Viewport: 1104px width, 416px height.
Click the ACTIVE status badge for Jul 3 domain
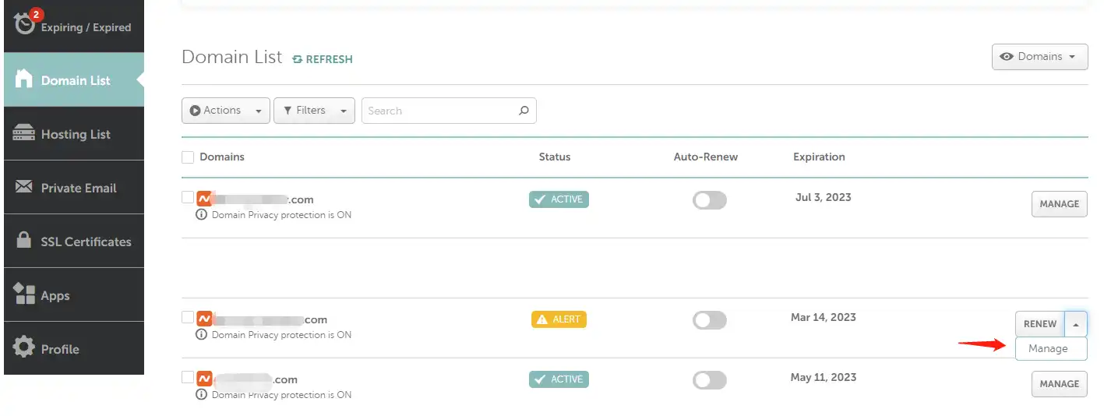[559, 199]
